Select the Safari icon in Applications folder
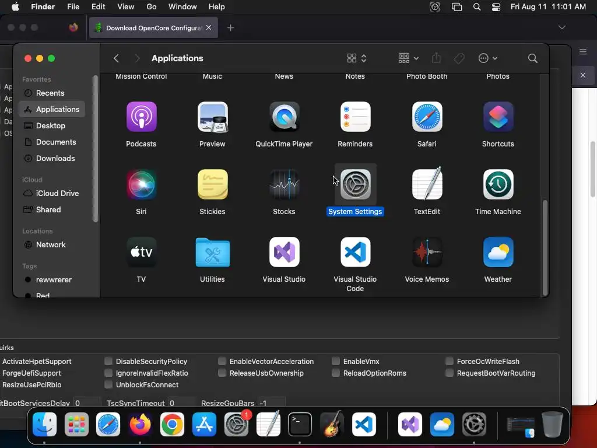Viewport: 597px width, 448px height. [x=427, y=117]
